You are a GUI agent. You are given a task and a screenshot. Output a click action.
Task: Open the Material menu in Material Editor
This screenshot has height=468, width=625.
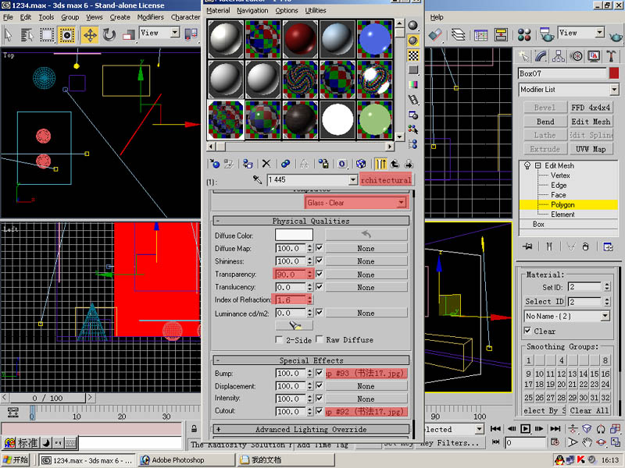point(218,10)
